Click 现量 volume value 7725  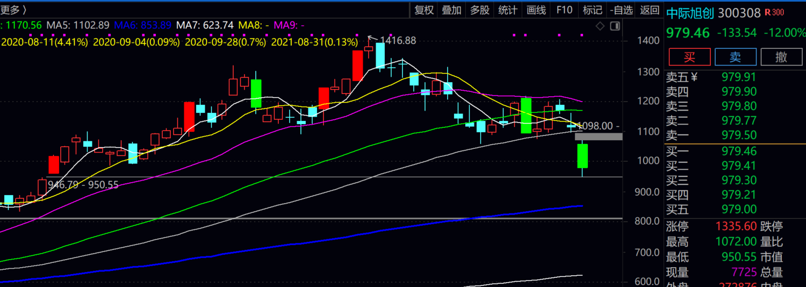744,272
